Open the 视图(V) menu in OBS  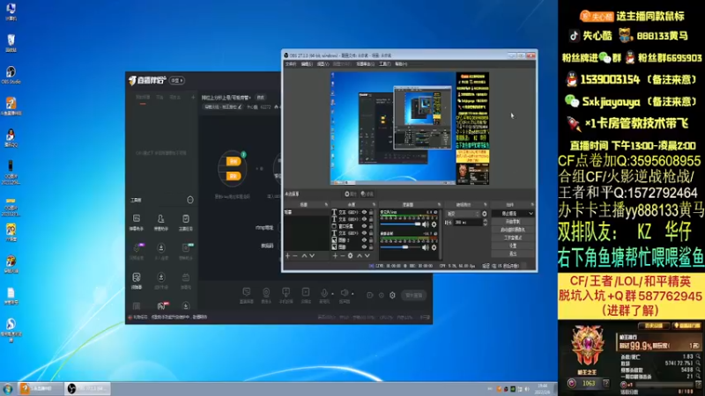[x=323, y=64]
